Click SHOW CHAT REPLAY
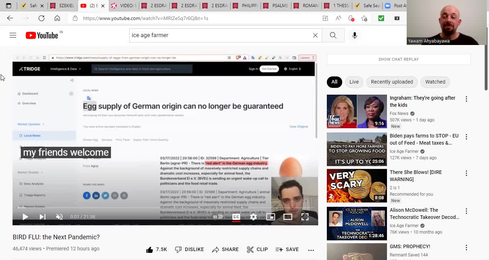 (398, 59)
